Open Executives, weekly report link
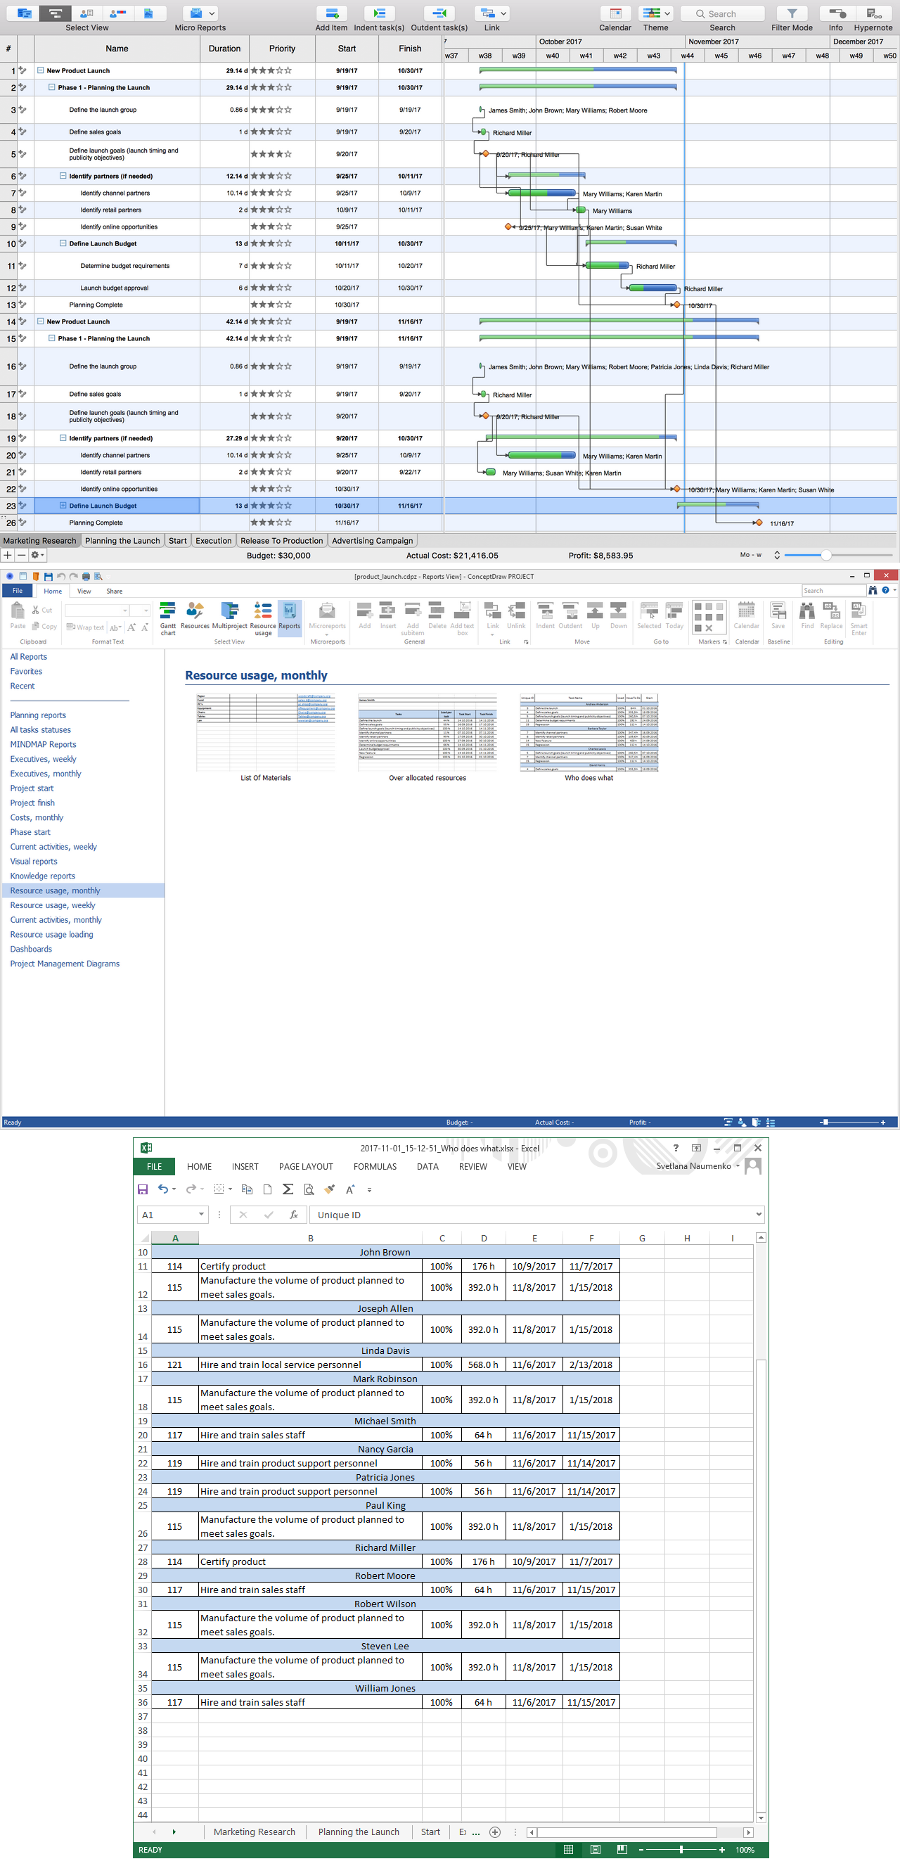 44,759
